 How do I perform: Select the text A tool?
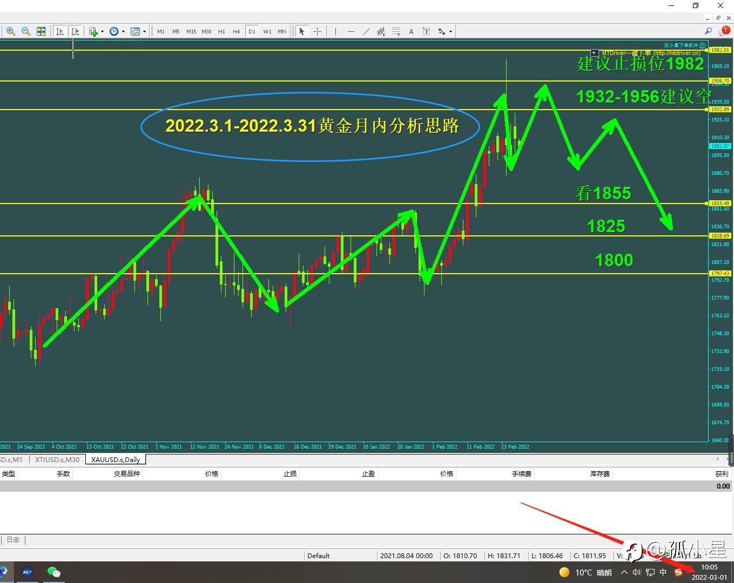pos(411,31)
